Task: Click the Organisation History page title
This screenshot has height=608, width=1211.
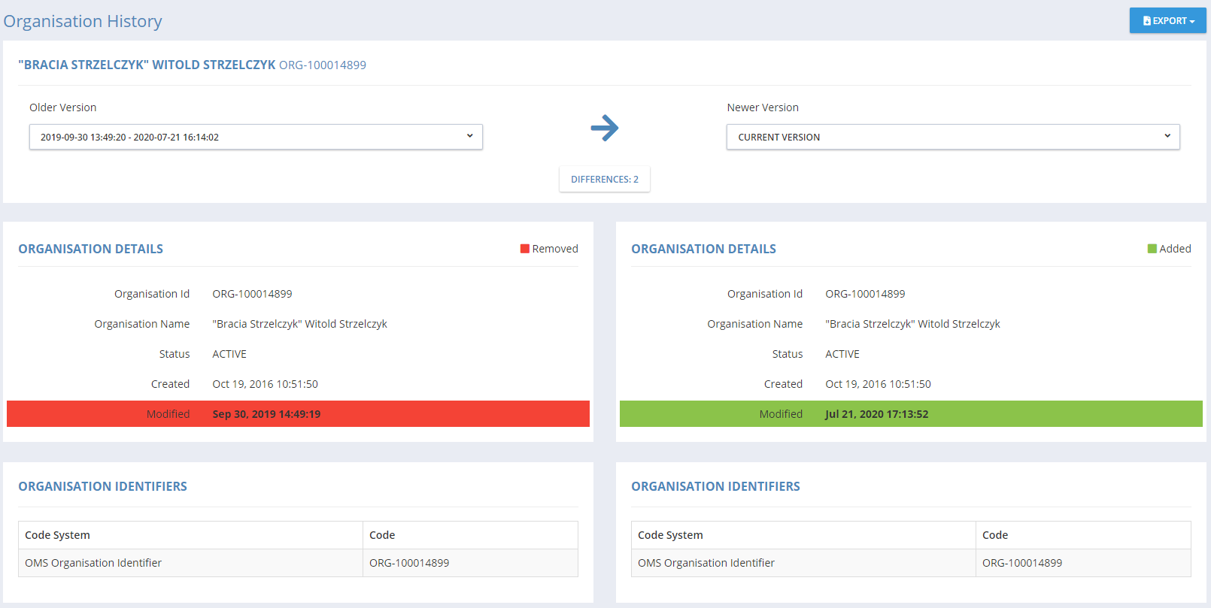Action: coord(83,21)
